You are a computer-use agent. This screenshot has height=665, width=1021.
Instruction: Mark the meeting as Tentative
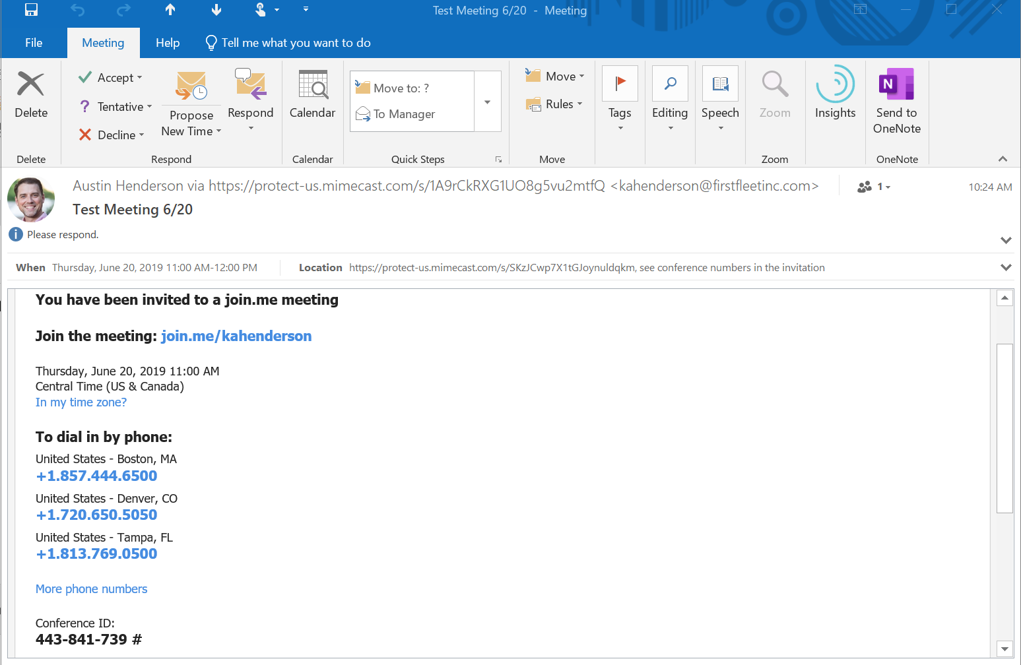pos(115,106)
